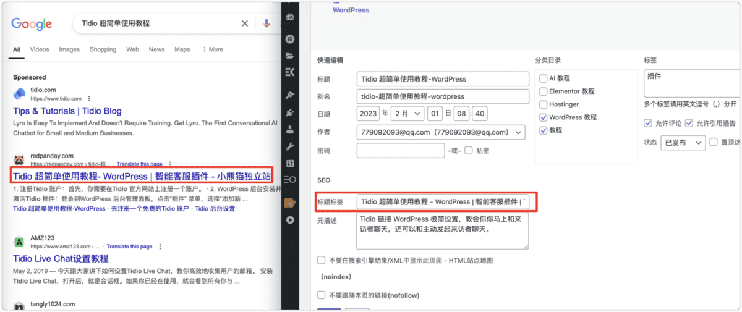Open the More search filters menu
The height and width of the screenshot is (312, 742).
click(213, 49)
